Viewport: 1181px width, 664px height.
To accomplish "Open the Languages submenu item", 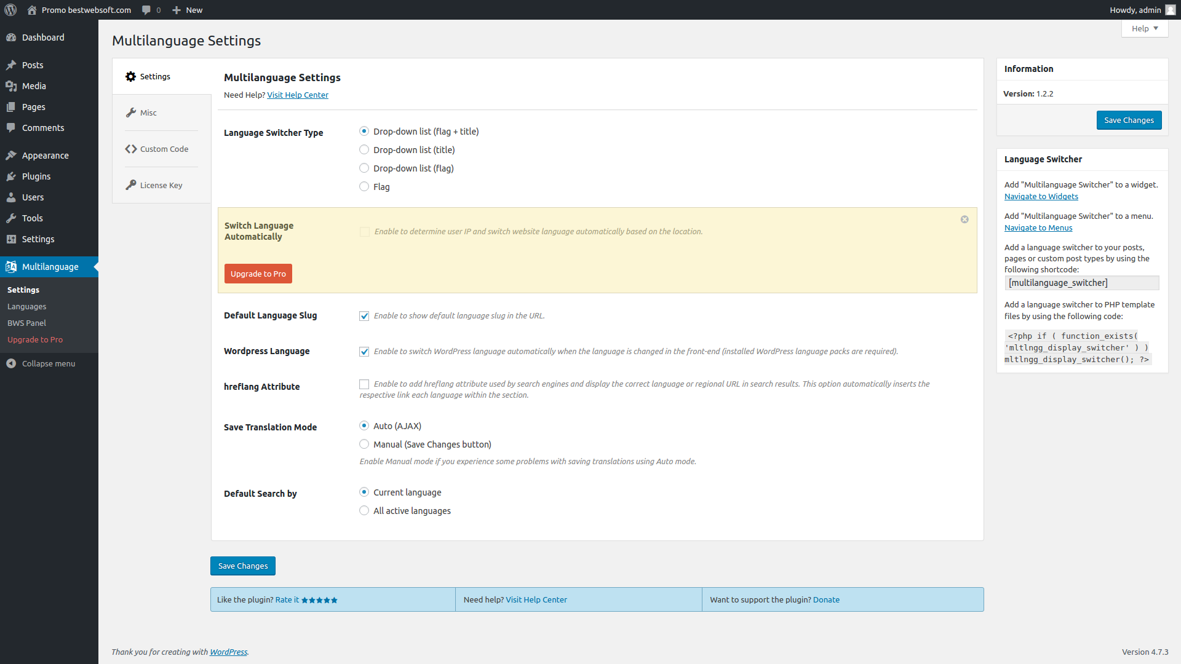I will click(26, 306).
